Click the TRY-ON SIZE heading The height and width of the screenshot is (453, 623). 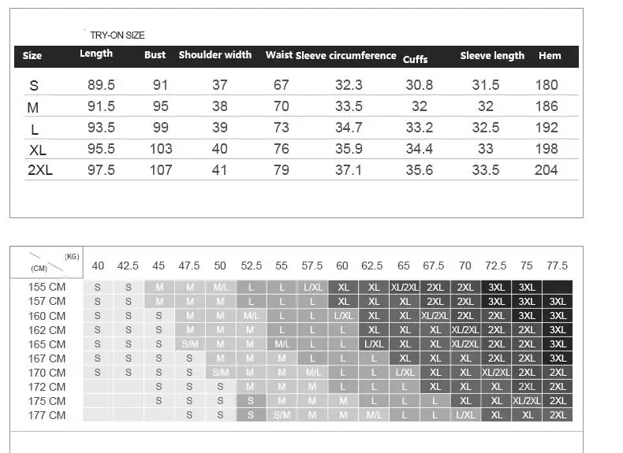click(118, 35)
